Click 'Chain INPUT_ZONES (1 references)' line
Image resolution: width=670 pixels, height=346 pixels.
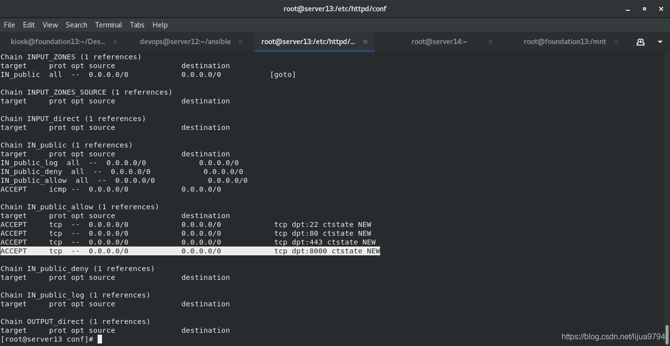tap(71, 57)
